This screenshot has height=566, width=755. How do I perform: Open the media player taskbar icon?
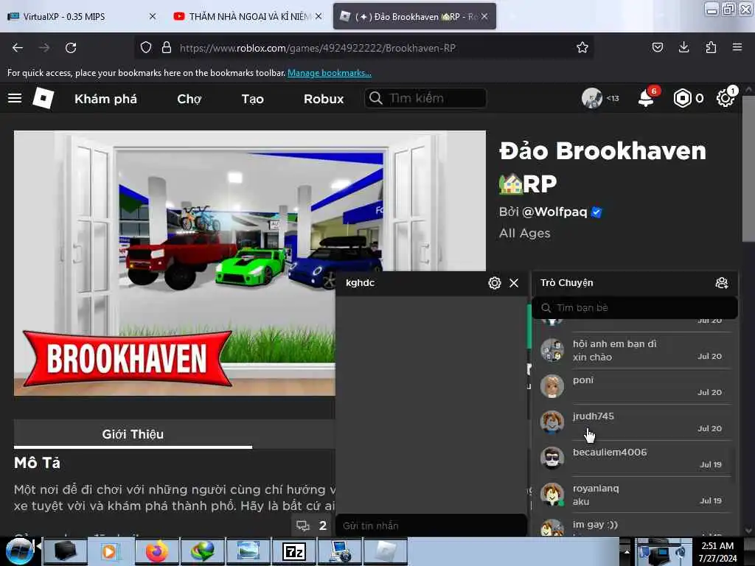click(109, 551)
